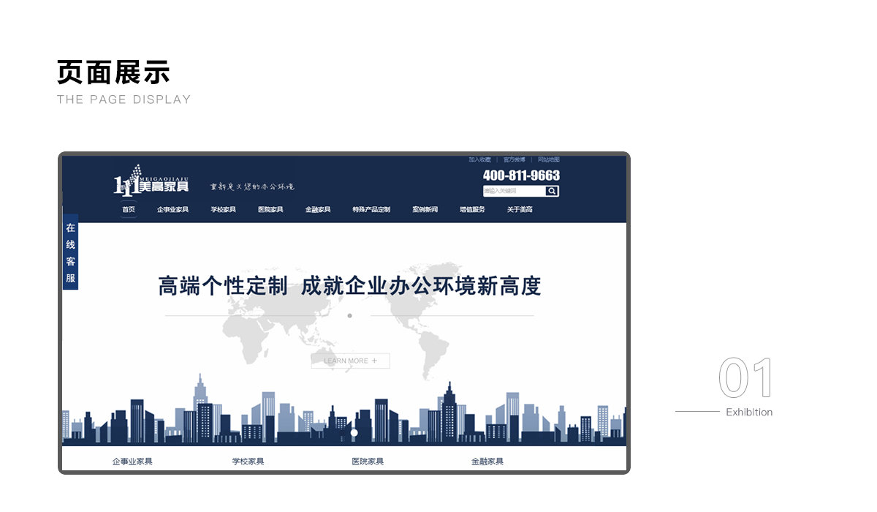
Task: Select 医院家具 in the navigation bar
Action: click(x=270, y=209)
